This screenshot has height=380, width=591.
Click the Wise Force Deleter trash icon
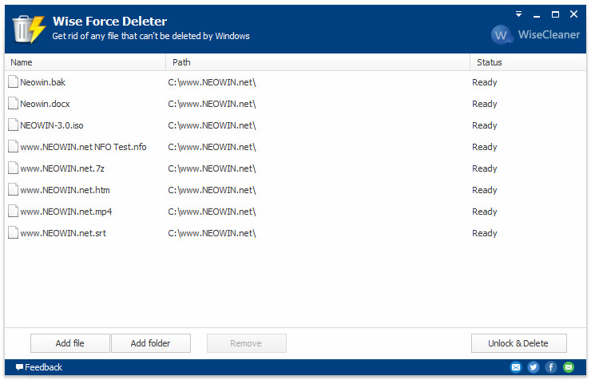[29, 29]
